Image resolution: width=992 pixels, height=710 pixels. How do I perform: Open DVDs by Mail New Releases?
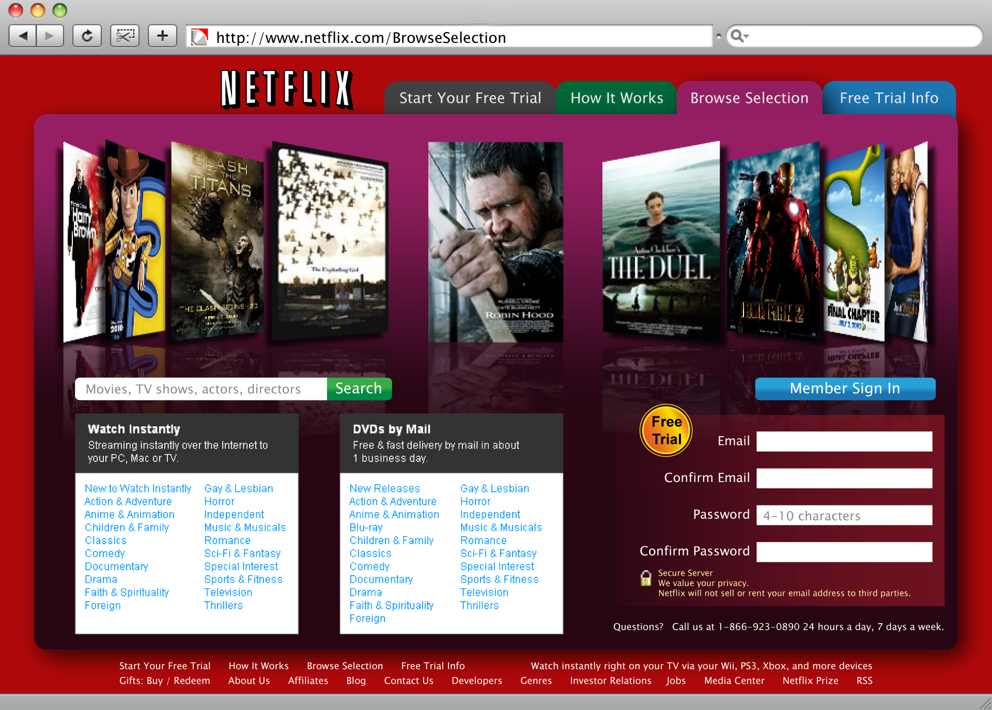384,488
